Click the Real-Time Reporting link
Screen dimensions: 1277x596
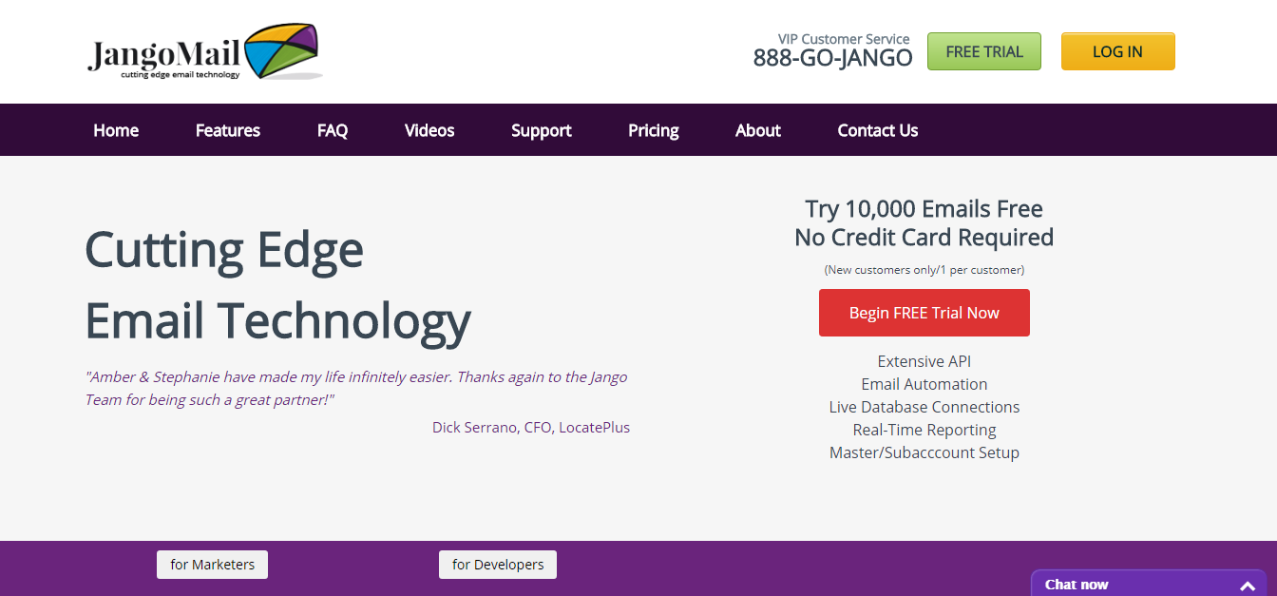924,430
